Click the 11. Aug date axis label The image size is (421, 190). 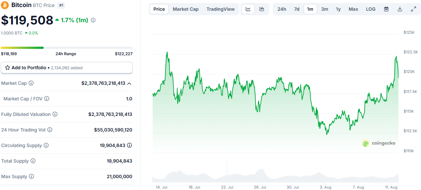coord(391,187)
